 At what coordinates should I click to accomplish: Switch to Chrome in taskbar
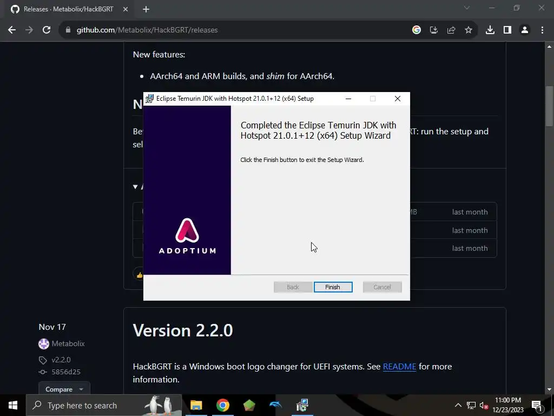(x=222, y=405)
